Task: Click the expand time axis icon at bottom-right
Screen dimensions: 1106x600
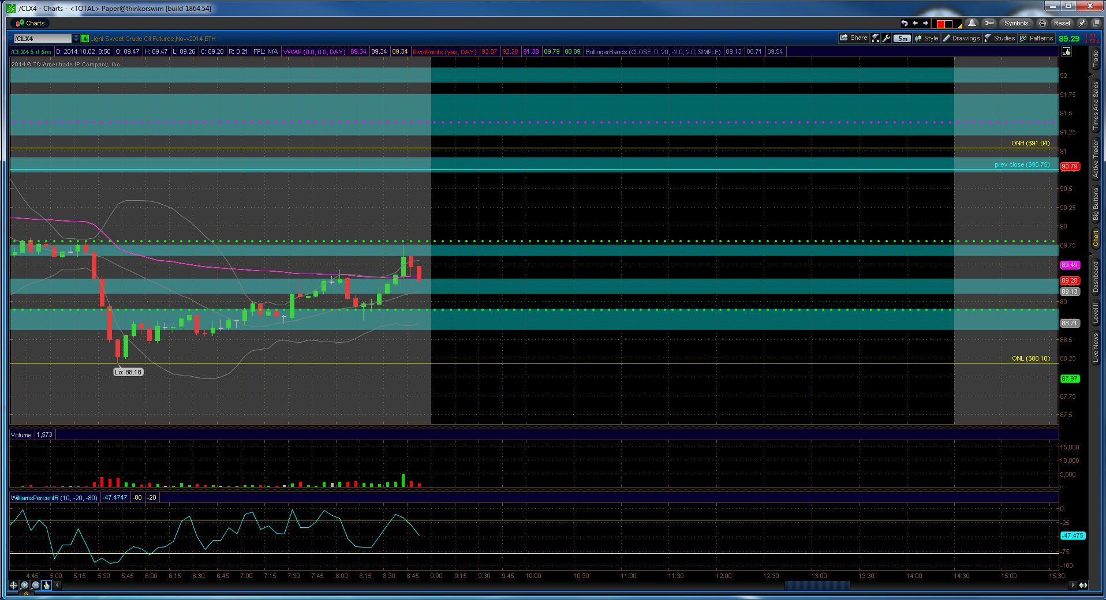Action: pos(1083,585)
